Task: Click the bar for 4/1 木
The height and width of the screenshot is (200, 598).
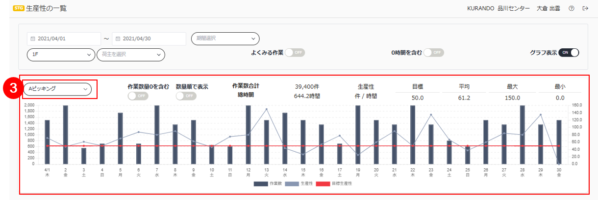Action: [x=47, y=142]
